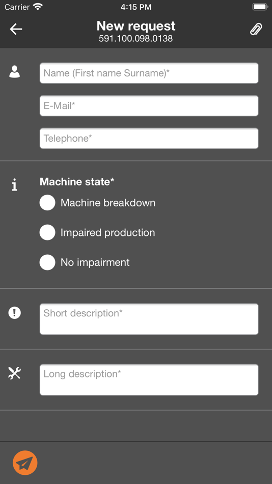Focus the Name (First name Surname) field

click(149, 73)
